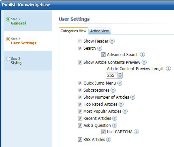Switch to the Article View tab

[100, 31]
